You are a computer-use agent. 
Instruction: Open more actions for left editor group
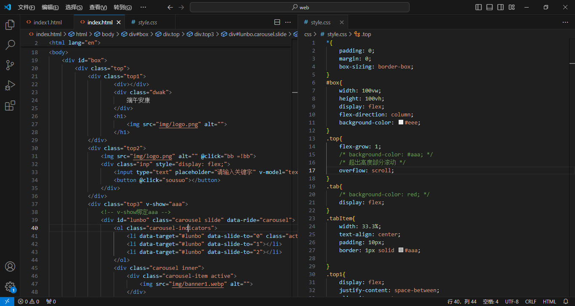point(288,22)
